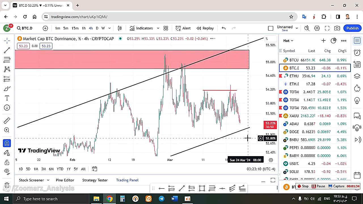Add symbol to compare with plus icon

point(45,28)
